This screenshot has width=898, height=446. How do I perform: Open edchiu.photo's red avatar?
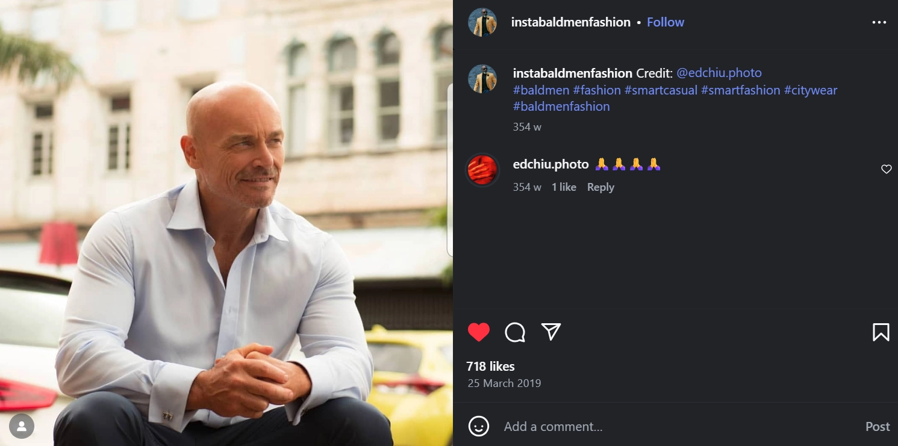(482, 170)
